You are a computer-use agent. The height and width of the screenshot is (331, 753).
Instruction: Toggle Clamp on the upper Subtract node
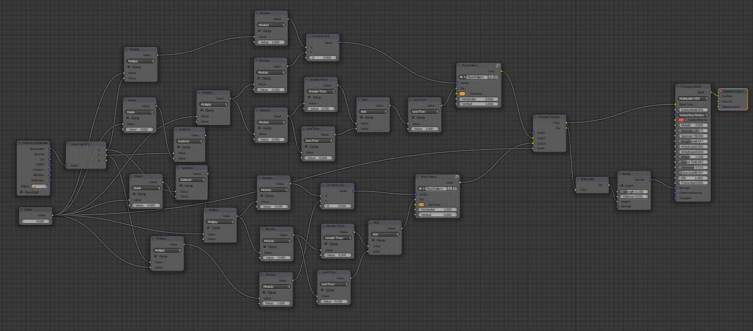pos(179,147)
